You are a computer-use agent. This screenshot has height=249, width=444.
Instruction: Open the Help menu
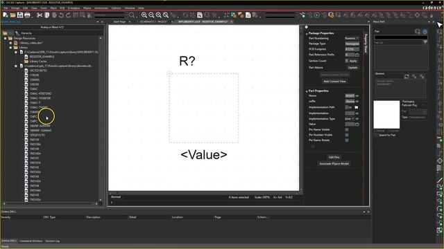click(141, 8)
